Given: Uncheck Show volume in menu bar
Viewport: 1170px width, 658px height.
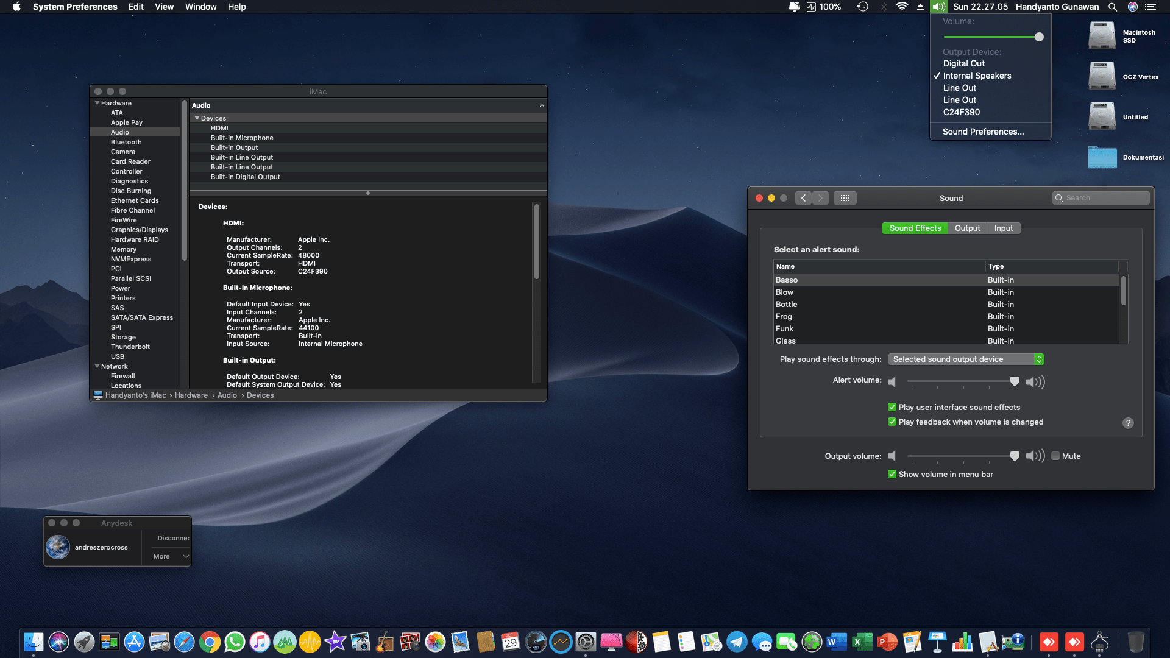Looking at the screenshot, I should click(x=892, y=474).
